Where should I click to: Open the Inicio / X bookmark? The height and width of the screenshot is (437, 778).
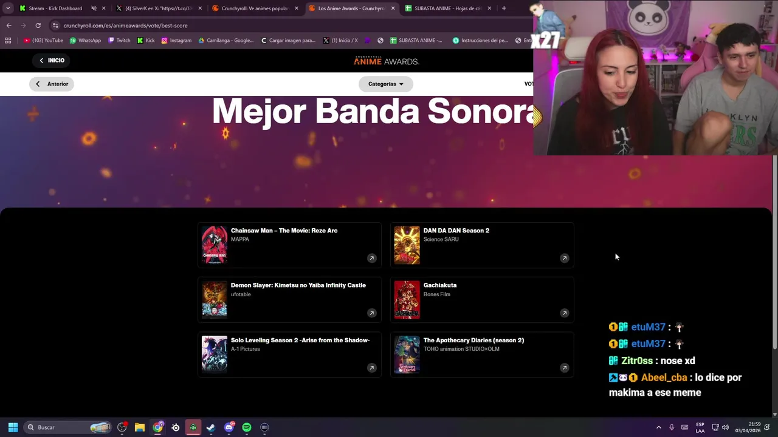[x=340, y=41]
